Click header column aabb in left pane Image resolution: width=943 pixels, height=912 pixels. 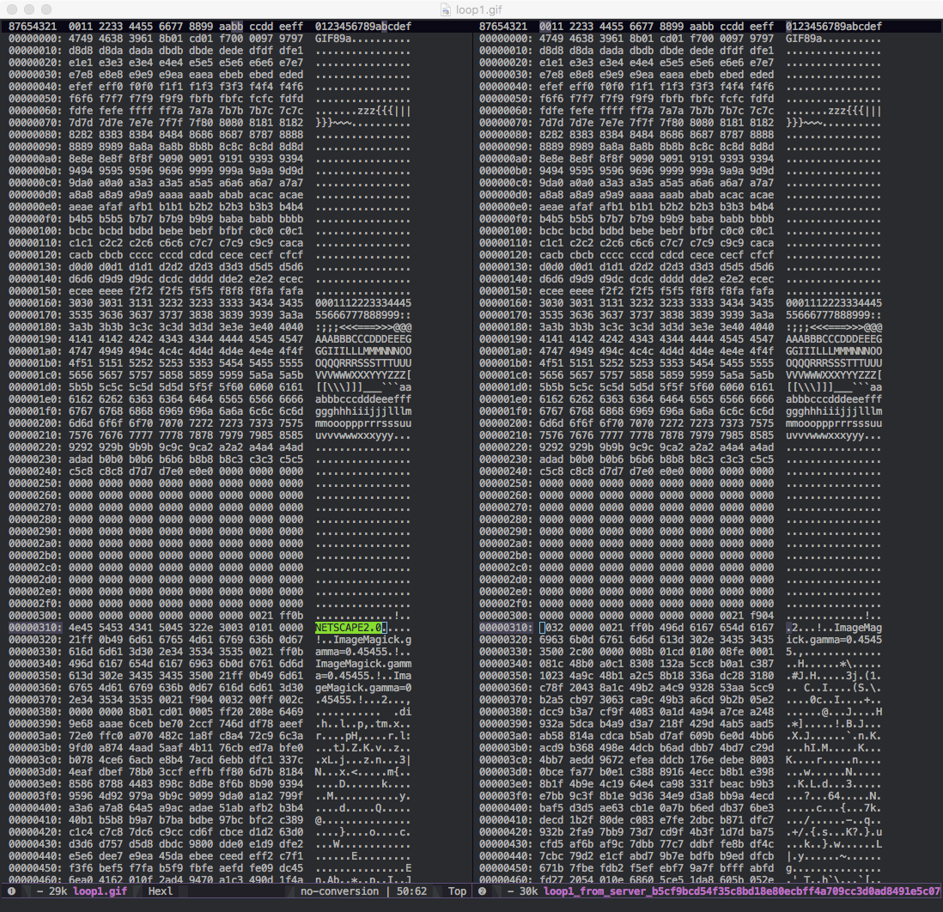pos(231,27)
